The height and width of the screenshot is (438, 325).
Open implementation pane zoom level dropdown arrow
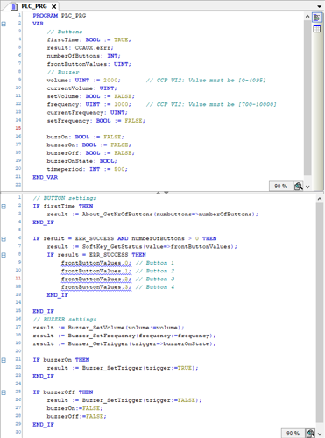click(x=319, y=434)
